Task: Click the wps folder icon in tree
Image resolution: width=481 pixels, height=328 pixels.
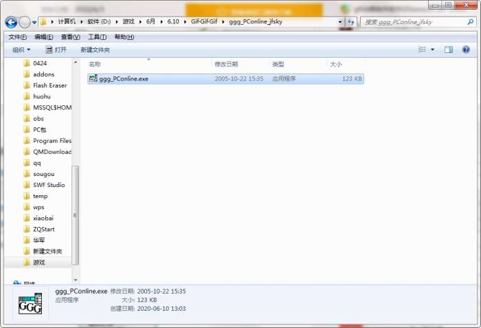Action: pos(27,207)
